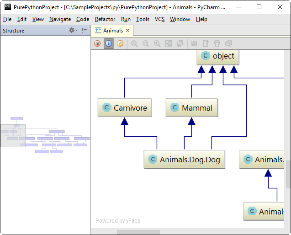The width and height of the screenshot is (291, 235).
Task: Open the Navigate menu
Action: tap(60, 19)
